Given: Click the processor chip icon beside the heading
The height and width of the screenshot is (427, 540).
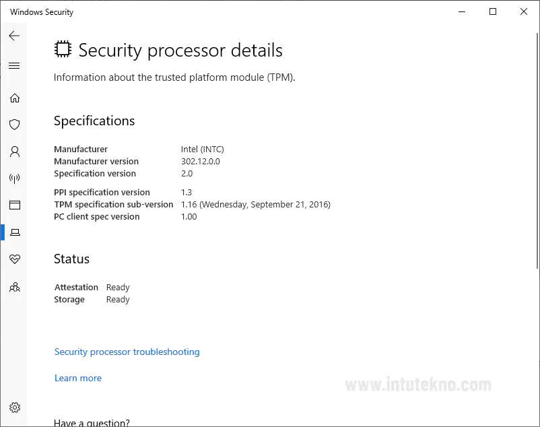Looking at the screenshot, I should coord(63,50).
